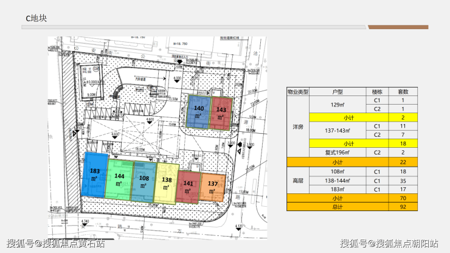Click the "户型" table header
The width and height of the screenshot is (450, 253).
coord(337,92)
